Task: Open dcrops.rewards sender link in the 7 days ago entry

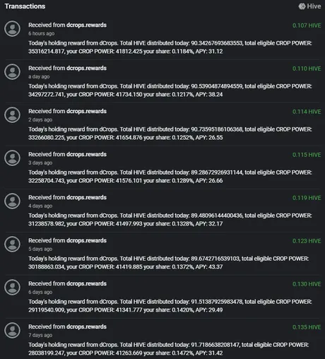Action: 86,326
